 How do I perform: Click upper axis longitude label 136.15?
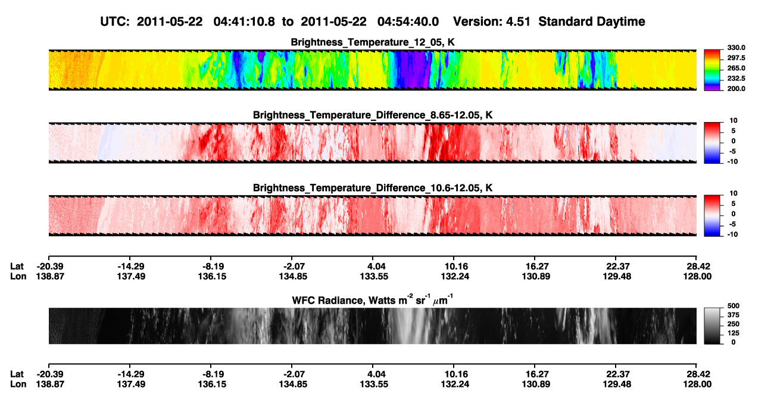[212, 276]
